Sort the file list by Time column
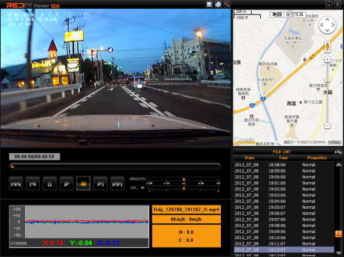The image size is (344, 257). coord(283,158)
